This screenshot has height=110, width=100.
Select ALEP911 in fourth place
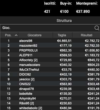point(50,55)
